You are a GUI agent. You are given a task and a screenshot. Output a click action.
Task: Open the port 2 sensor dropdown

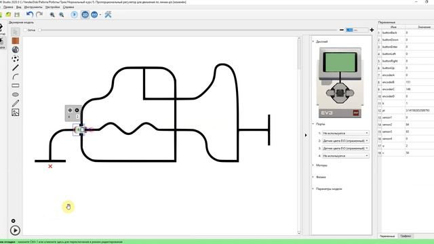click(345, 141)
